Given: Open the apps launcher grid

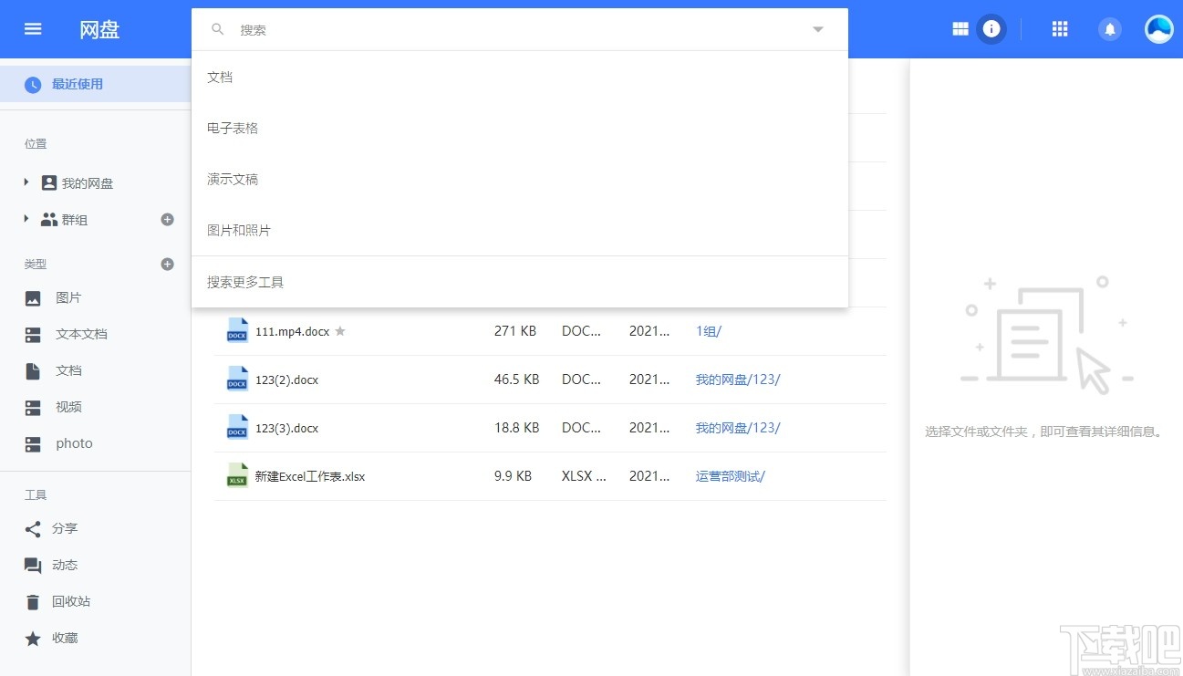Looking at the screenshot, I should (1060, 29).
